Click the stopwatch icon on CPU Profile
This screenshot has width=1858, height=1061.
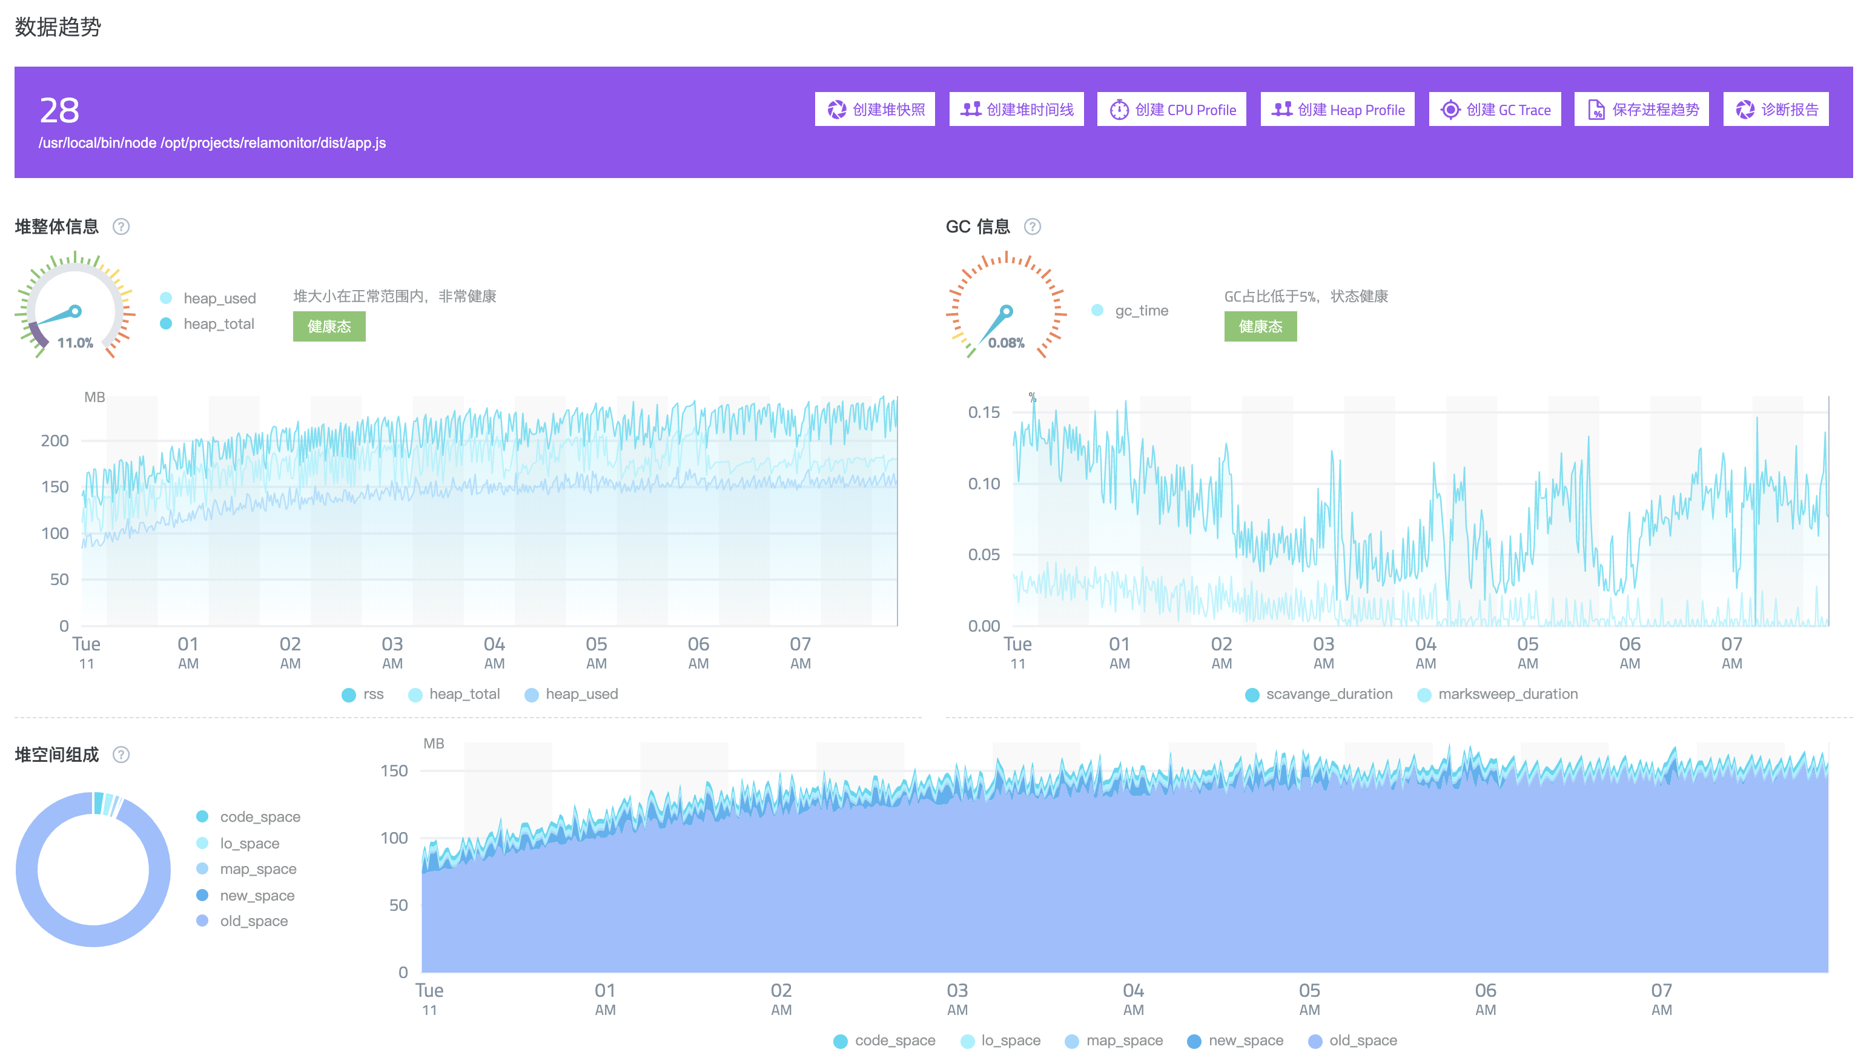tap(1119, 109)
